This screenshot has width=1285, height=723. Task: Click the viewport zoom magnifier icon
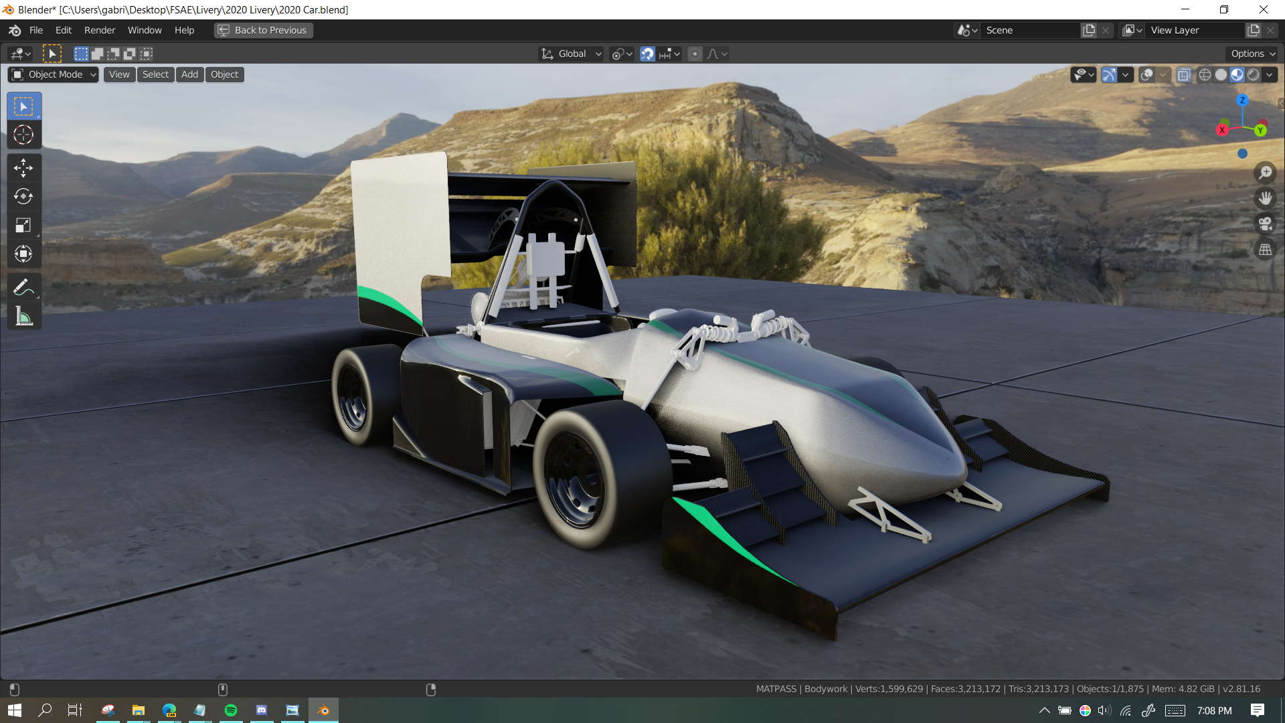pos(1265,173)
